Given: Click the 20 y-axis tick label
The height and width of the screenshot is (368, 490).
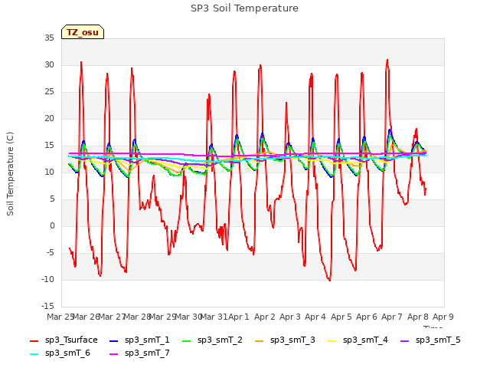Looking at the screenshot, I should pos(49,118).
